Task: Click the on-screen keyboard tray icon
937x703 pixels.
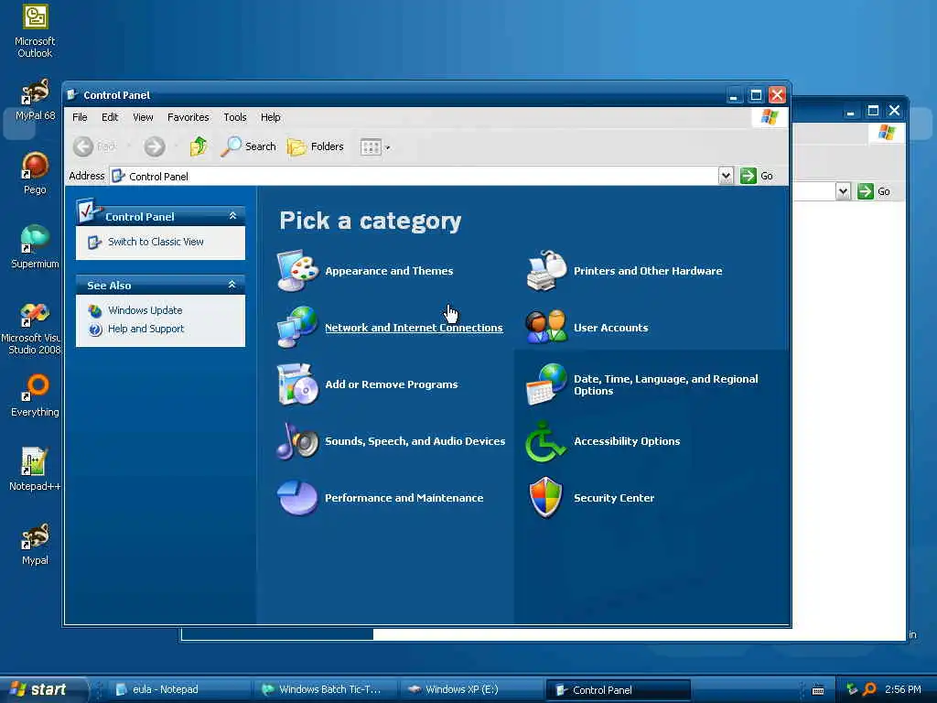Action: (x=818, y=690)
